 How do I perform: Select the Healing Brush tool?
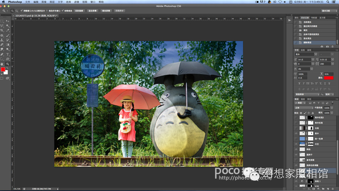coord(2,35)
